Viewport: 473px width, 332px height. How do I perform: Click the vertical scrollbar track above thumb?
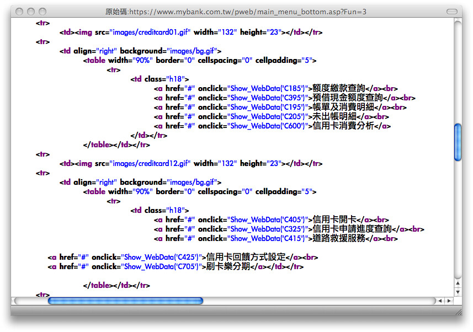tap(458, 72)
